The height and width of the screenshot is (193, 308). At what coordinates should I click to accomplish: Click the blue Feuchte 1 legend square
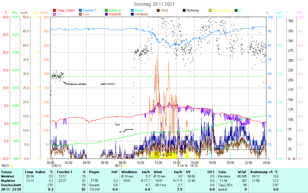pos(80,11)
